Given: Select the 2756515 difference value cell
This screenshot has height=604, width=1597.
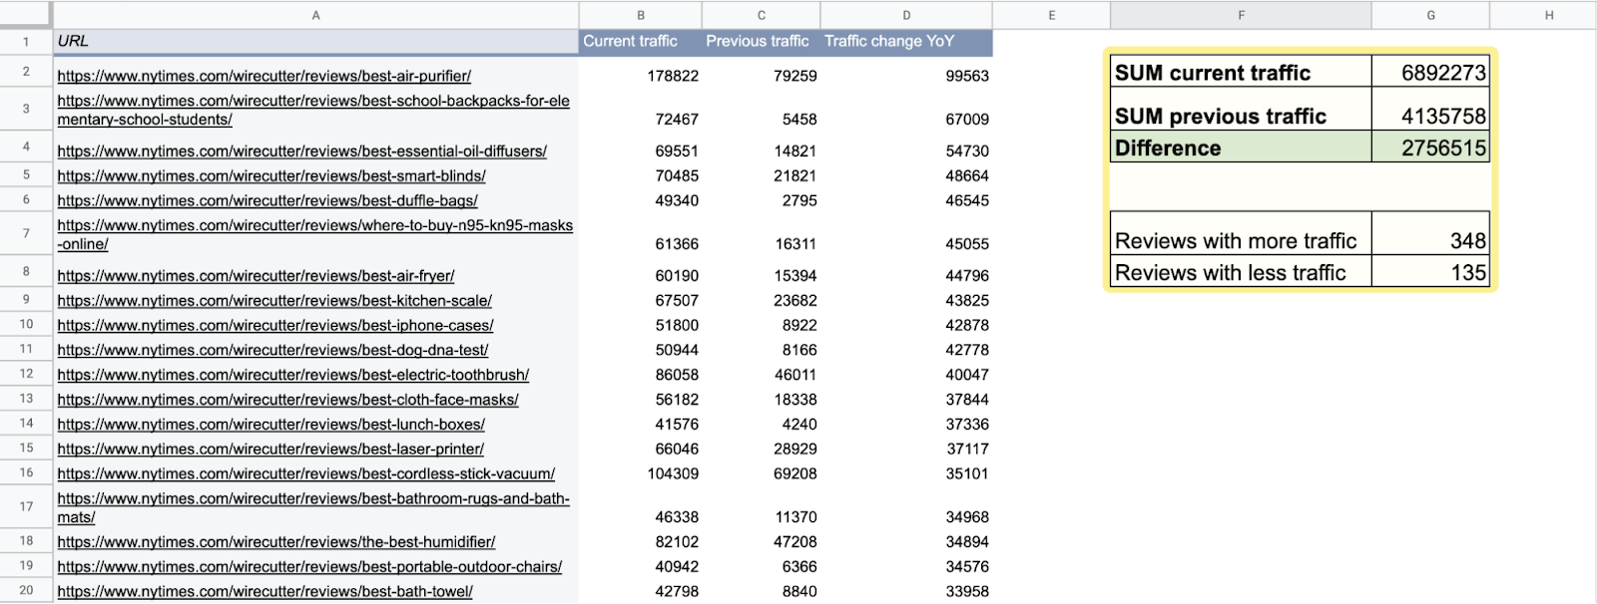Looking at the screenshot, I should pyautogui.click(x=1430, y=147).
